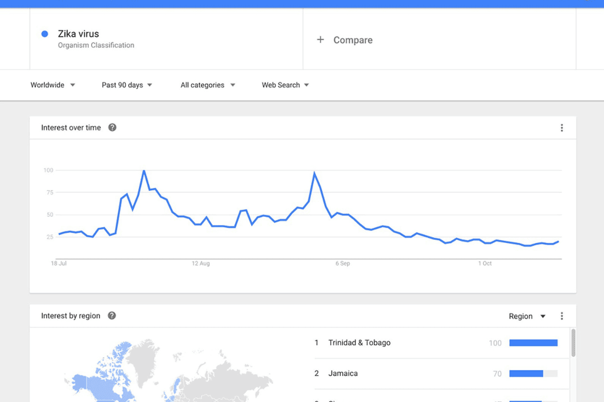Expand the Worldwide location dropdown

click(x=53, y=85)
